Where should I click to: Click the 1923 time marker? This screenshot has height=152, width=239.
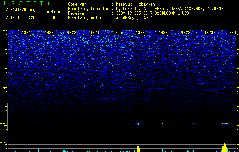pos(72,33)
